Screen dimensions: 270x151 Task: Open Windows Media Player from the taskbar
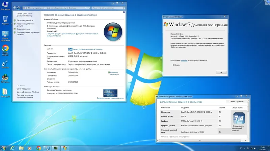[x=30, y=148]
